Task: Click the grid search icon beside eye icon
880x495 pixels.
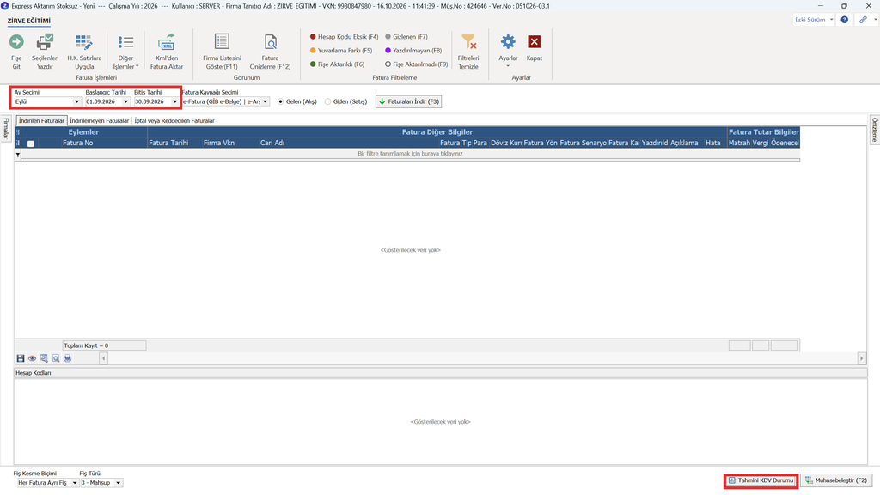Action: (x=44, y=358)
